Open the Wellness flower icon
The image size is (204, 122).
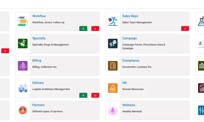pyautogui.click(x=113, y=110)
